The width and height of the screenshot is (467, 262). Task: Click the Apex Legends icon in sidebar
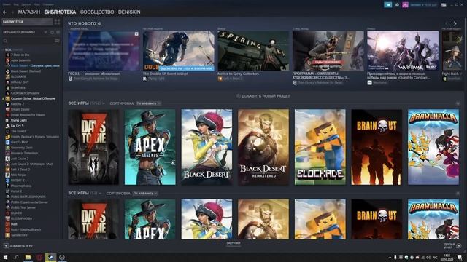click(x=8, y=60)
